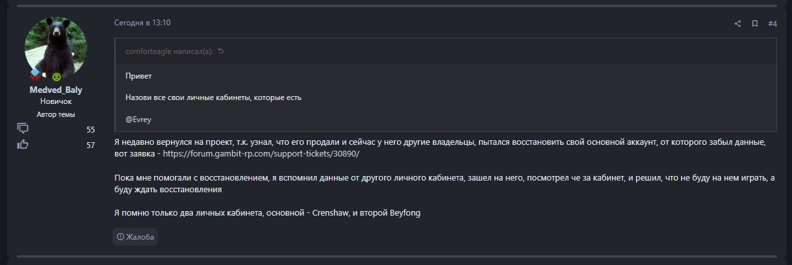This screenshot has height=265, width=792.
Task: Open Medved_Baly's profile via username
Action: click(56, 90)
